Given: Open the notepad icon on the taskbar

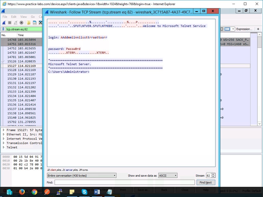Looking at the screenshot, I should pos(109,192).
